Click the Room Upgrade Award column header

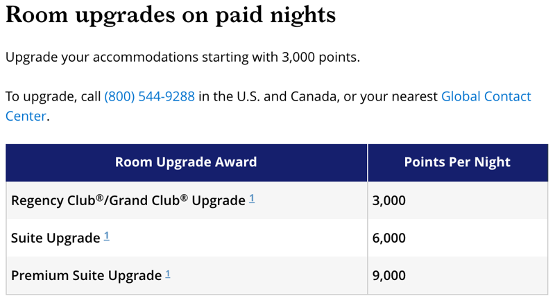pyautogui.click(x=186, y=162)
